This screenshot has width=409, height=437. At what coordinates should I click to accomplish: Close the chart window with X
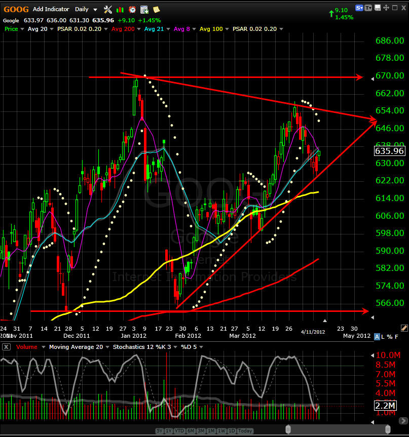pos(403,8)
